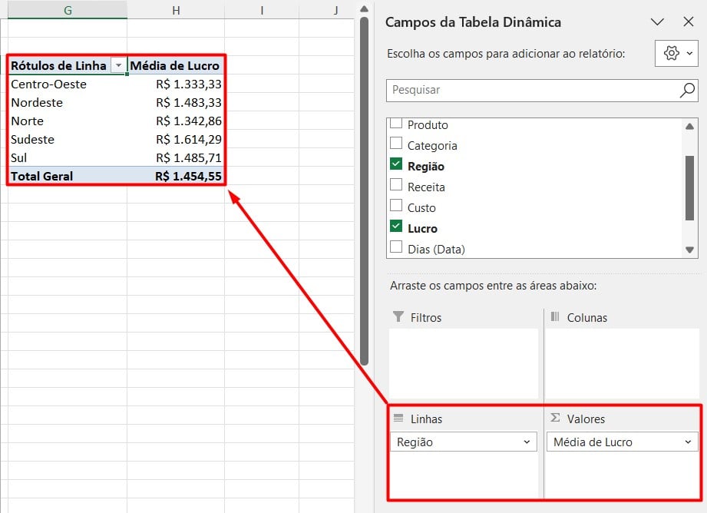This screenshot has width=707, height=513.
Task: Click the Filtros funnel icon
Action: (398, 317)
